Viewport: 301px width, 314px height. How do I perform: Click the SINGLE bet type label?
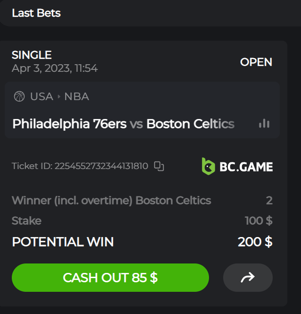tap(32, 55)
